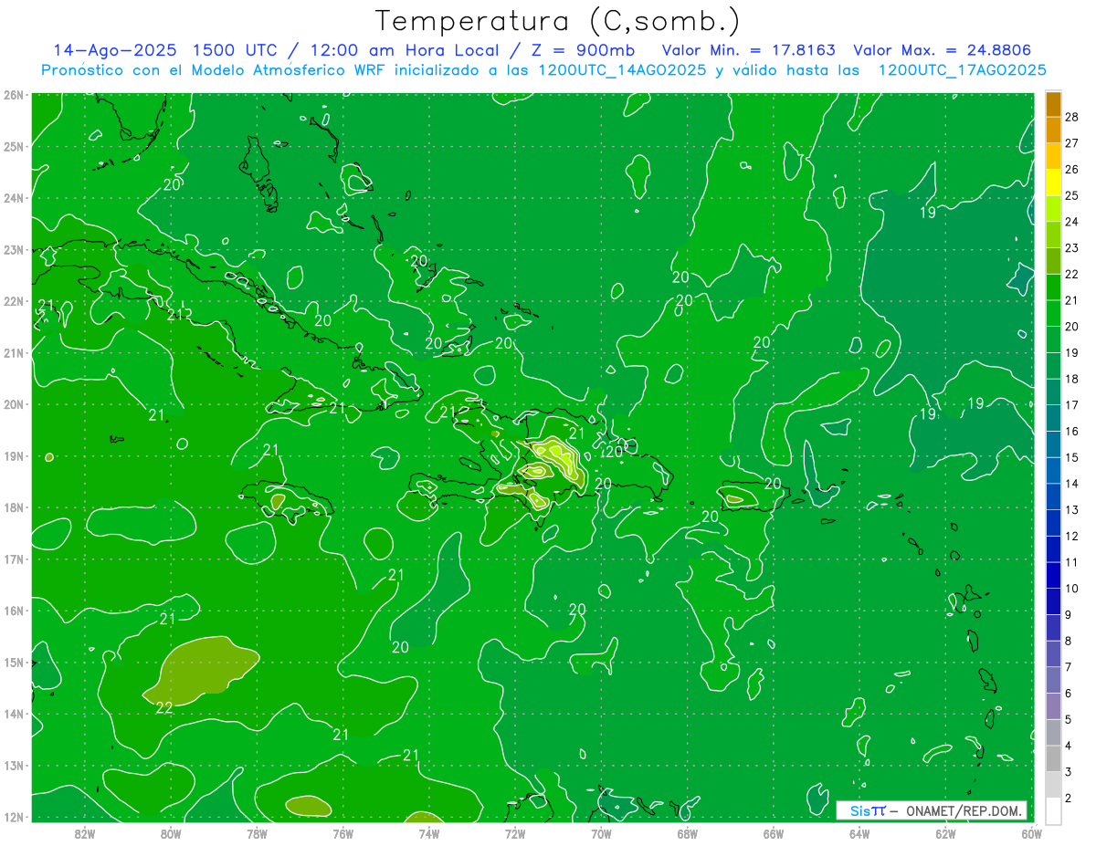Click the "Temperatura (C,somb.)" chart title

(x=558, y=21)
